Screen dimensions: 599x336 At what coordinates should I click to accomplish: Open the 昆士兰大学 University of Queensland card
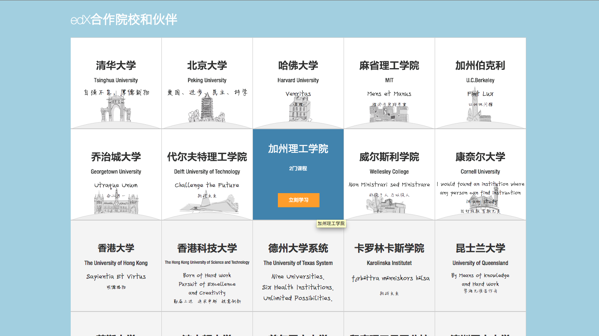pos(480,266)
